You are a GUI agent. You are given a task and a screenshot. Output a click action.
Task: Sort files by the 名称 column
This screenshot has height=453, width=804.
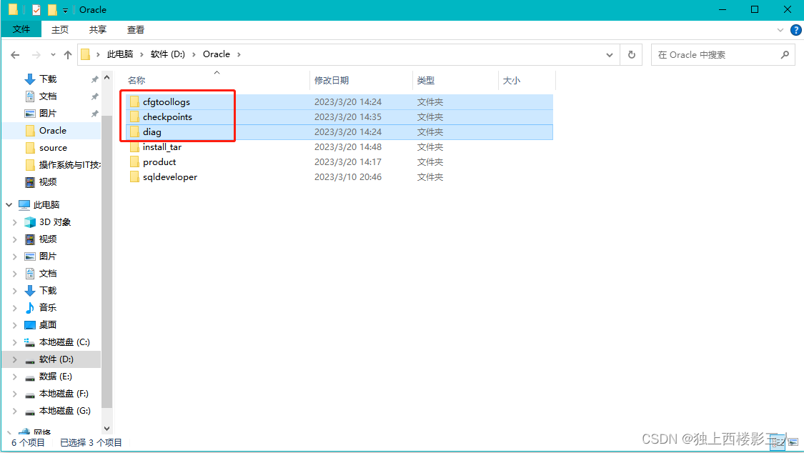(x=137, y=81)
